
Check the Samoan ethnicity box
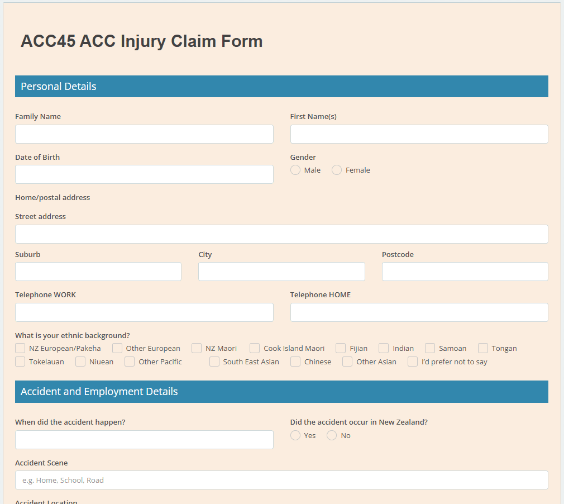pyautogui.click(x=430, y=348)
